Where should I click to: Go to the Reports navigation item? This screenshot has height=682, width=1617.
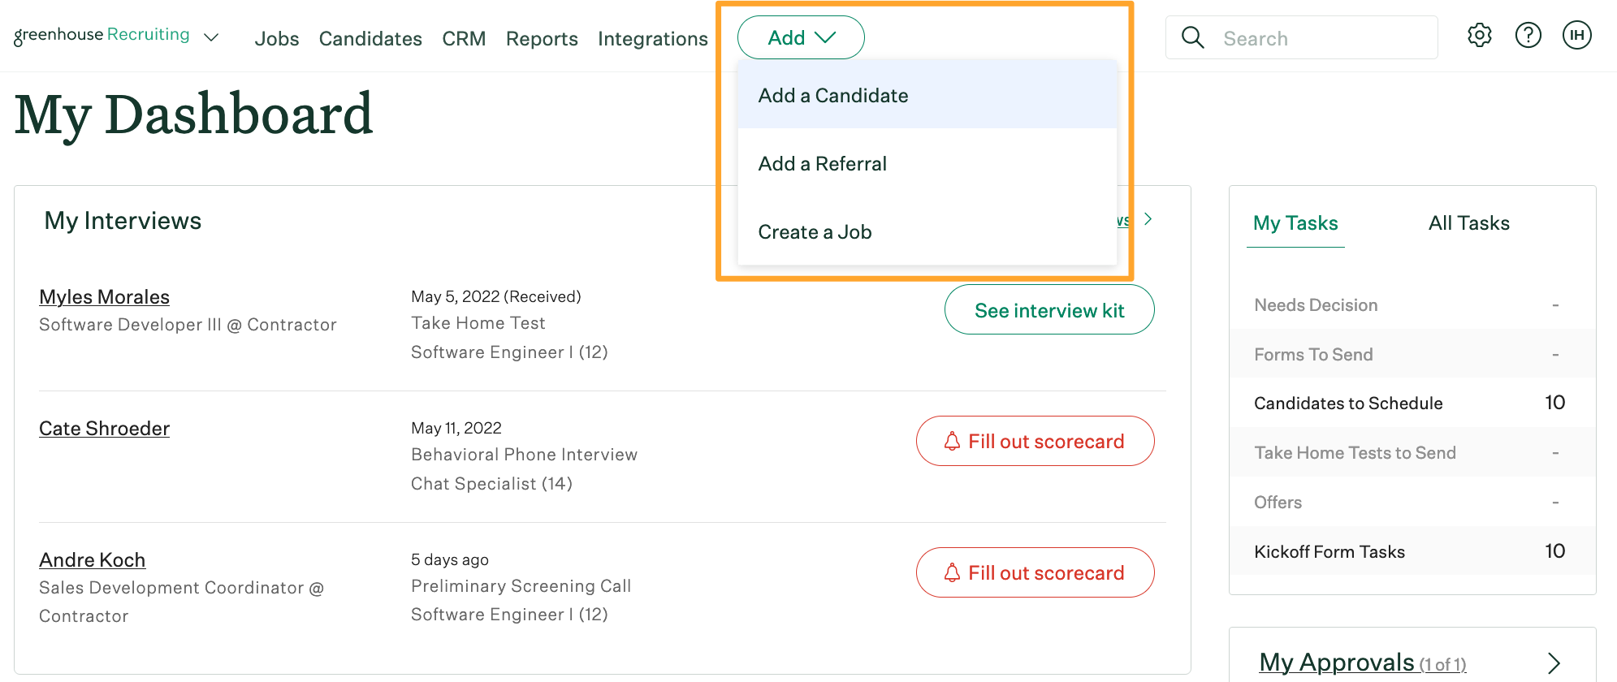pos(542,39)
